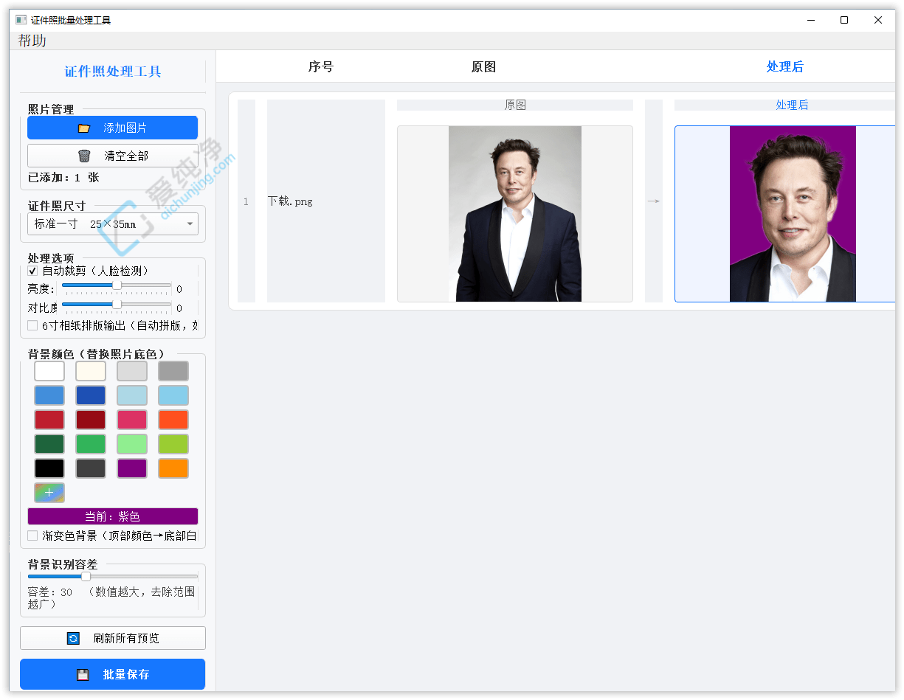Select the cream background swatch

91,371
